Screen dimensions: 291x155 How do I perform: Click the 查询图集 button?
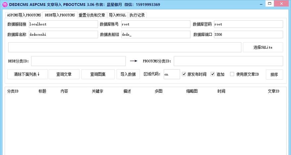pos(98,74)
